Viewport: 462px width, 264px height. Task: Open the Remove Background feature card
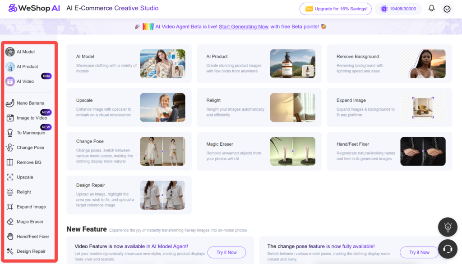pyautogui.click(x=389, y=63)
